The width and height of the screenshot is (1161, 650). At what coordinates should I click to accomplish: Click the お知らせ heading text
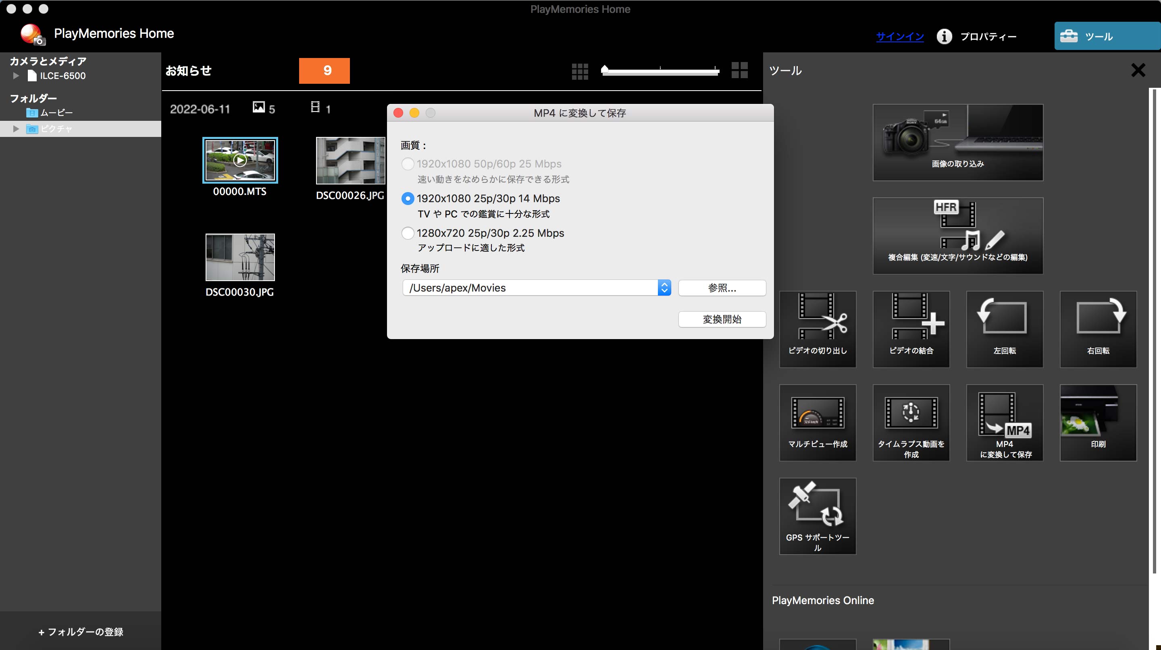(x=188, y=70)
